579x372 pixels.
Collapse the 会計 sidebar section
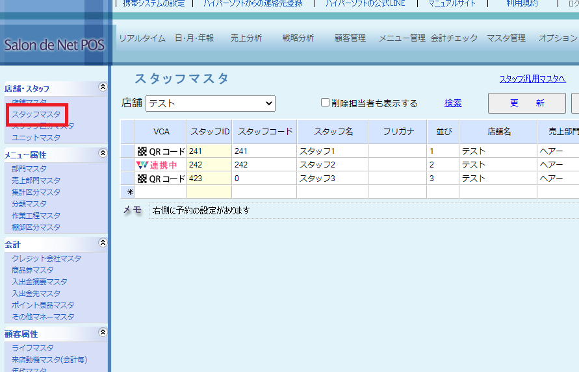(102, 243)
